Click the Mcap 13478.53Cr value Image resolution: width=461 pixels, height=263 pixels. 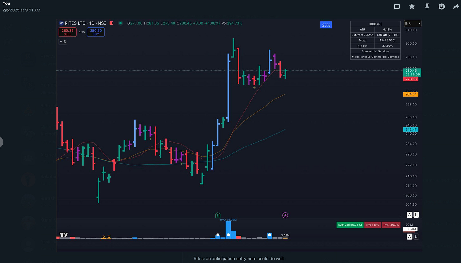point(387,40)
